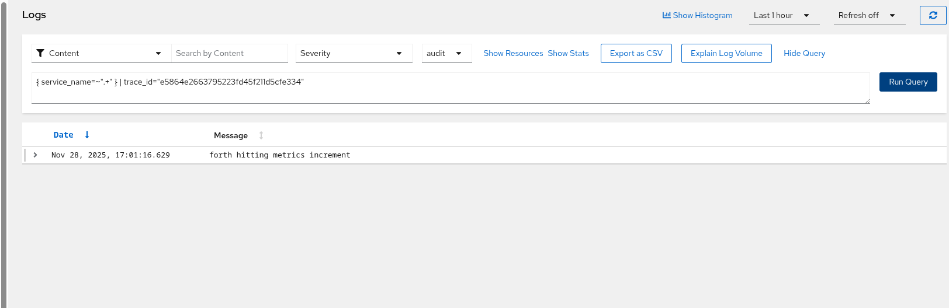The image size is (949, 308).
Task: Click the histogram chart icon
Action: pyautogui.click(x=666, y=15)
